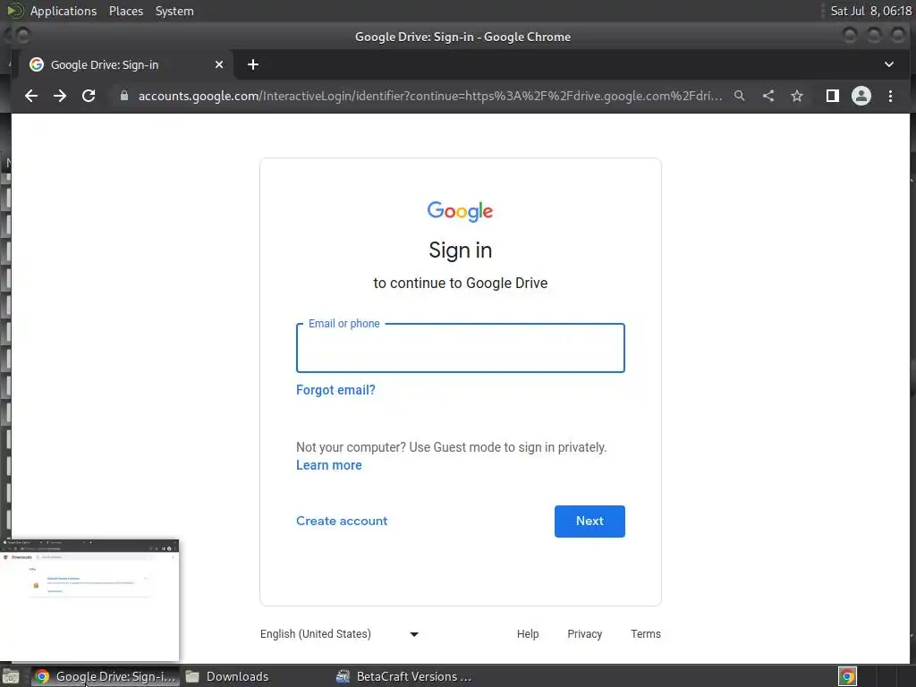916x687 pixels.
Task: Click the show desktop icon in taskbar
Action: [11, 676]
